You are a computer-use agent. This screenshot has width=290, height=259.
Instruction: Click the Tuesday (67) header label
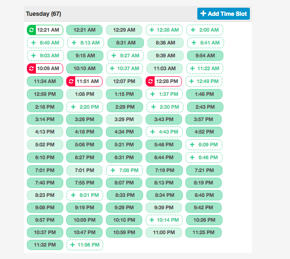click(x=44, y=14)
